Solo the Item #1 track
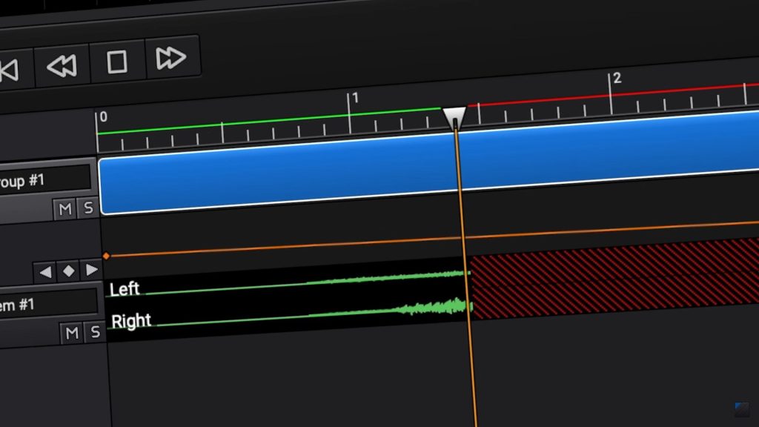 coord(95,332)
